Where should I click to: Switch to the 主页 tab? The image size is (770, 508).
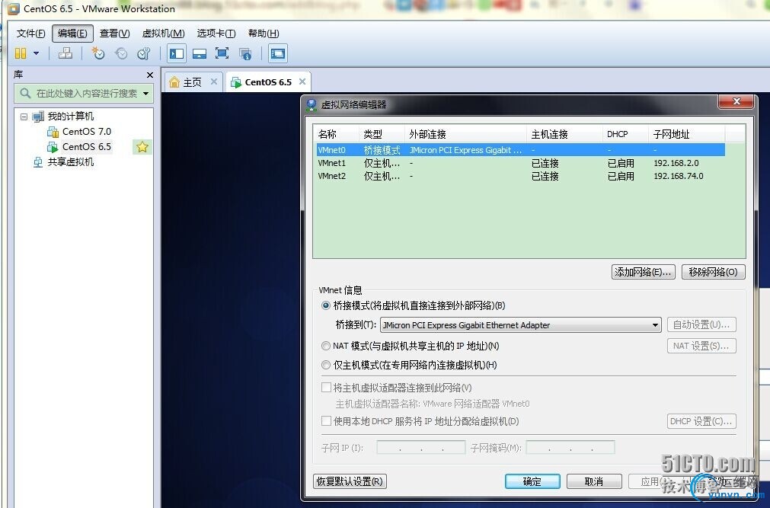[x=192, y=82]
